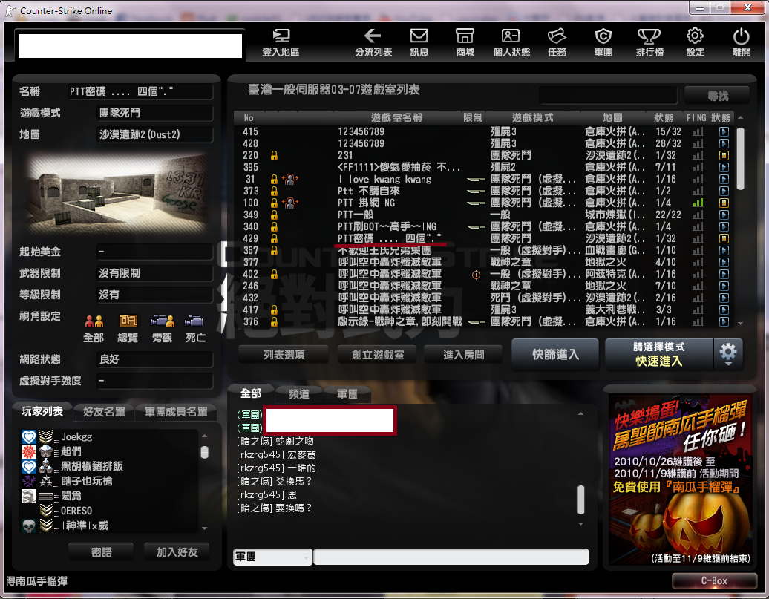Select room 395 <FF1111>傻氣愛抽菸

tap(483, 167)
